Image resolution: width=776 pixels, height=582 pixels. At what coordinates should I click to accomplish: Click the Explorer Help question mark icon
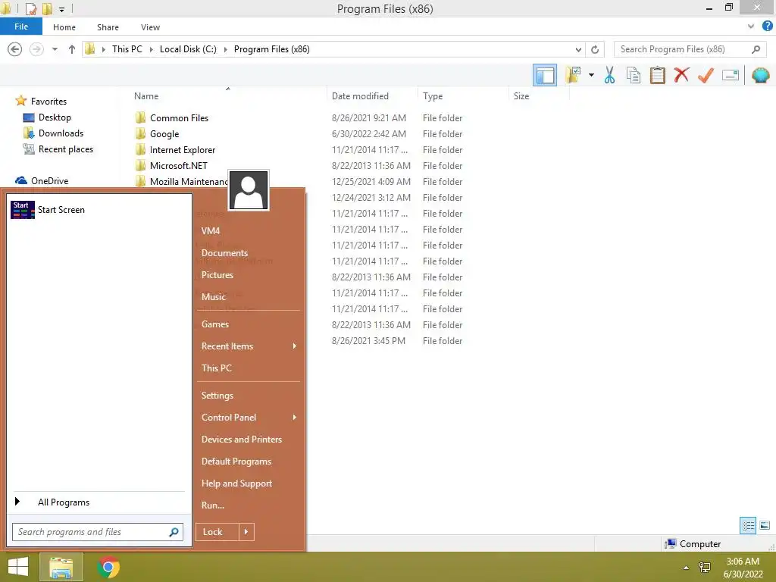point(767,27)
